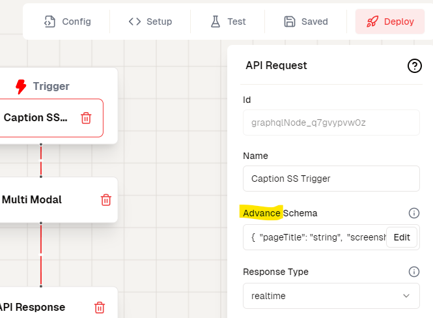The image size is (433, 318).
Task: Delete the Multi Modal node
Action: (105, 200)
